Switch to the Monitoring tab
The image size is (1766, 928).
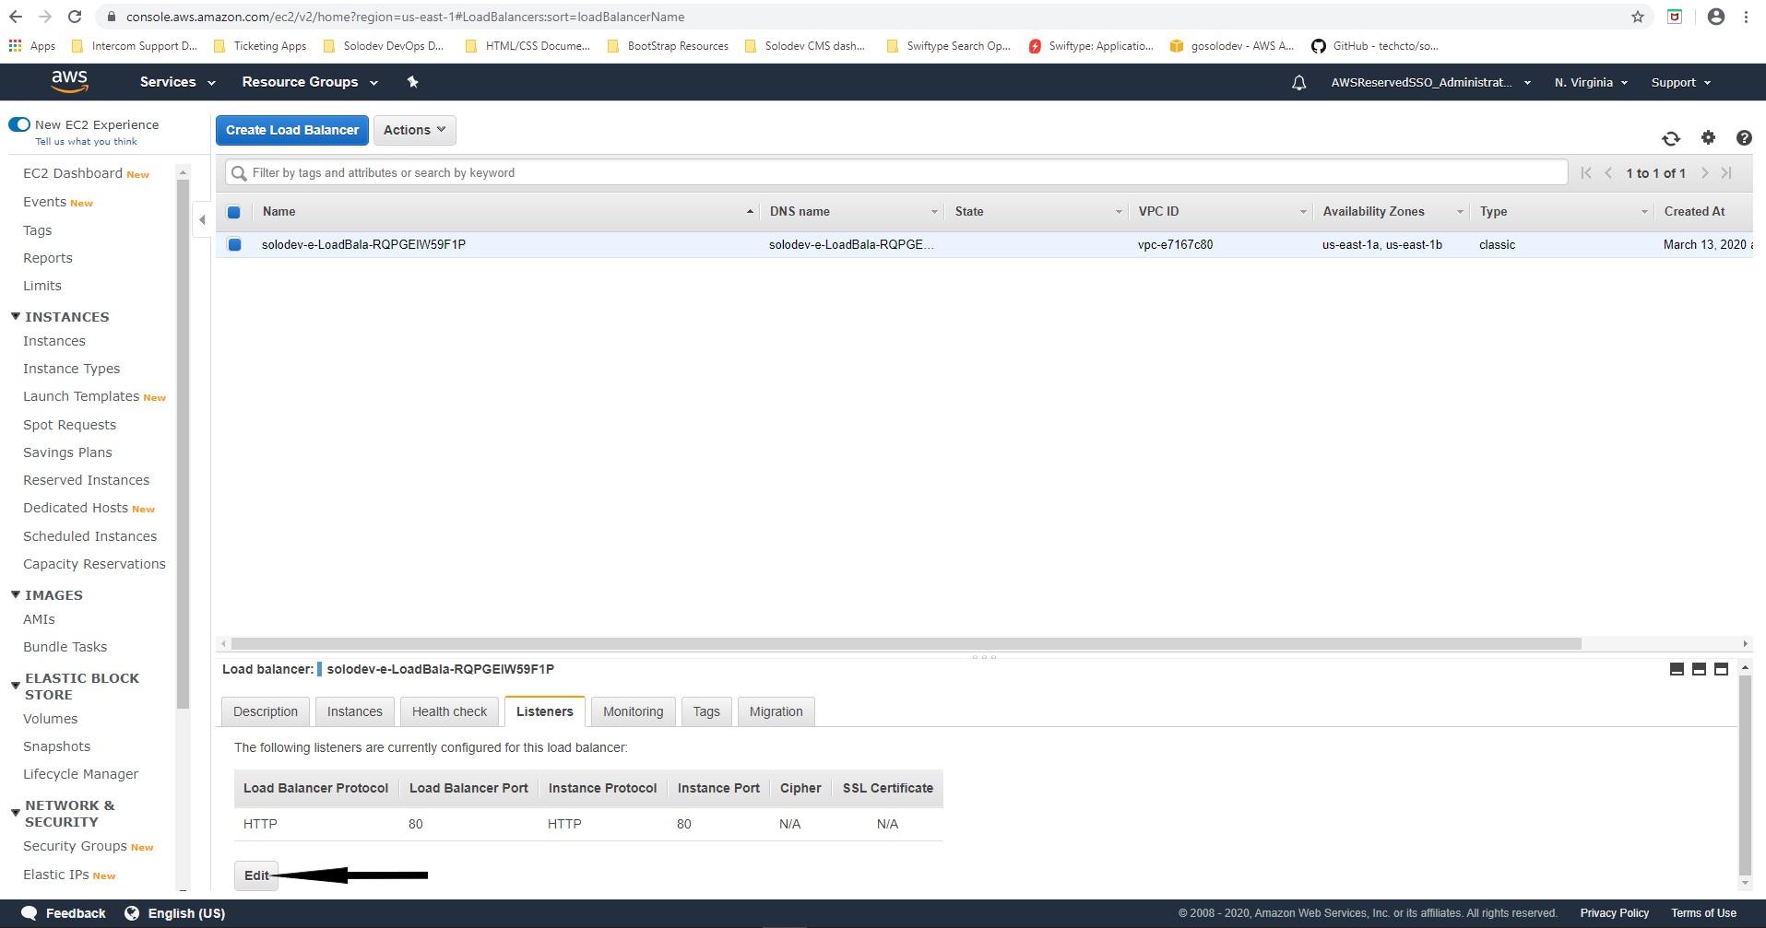pos(634,711)
